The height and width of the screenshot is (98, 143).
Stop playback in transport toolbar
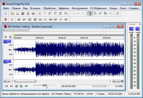pyautogui.click(x=35, y=19)
